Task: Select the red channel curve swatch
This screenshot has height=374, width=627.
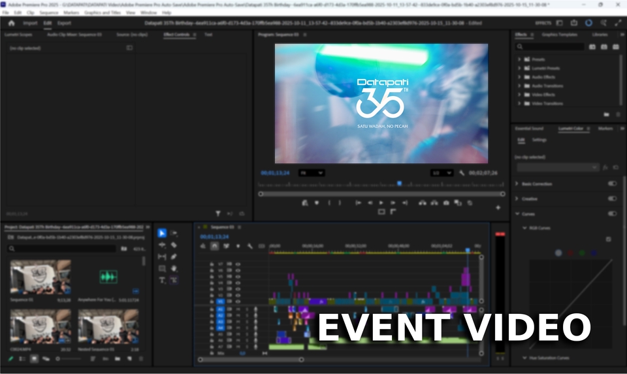Action: coord(570,253)
